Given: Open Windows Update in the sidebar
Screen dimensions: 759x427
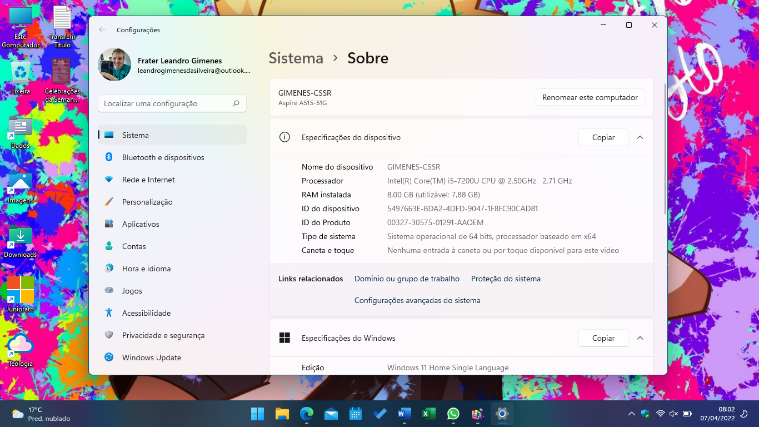Looking at the screenshot, I should (172, 358).
